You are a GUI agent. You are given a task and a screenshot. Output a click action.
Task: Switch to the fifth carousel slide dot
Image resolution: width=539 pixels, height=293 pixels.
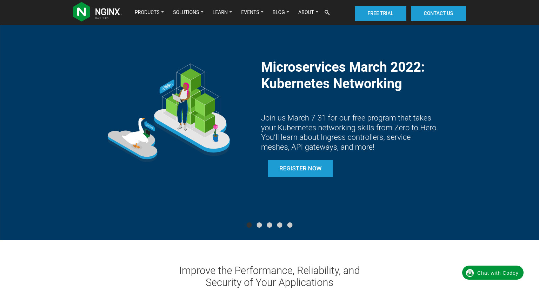tap(290, 225)
